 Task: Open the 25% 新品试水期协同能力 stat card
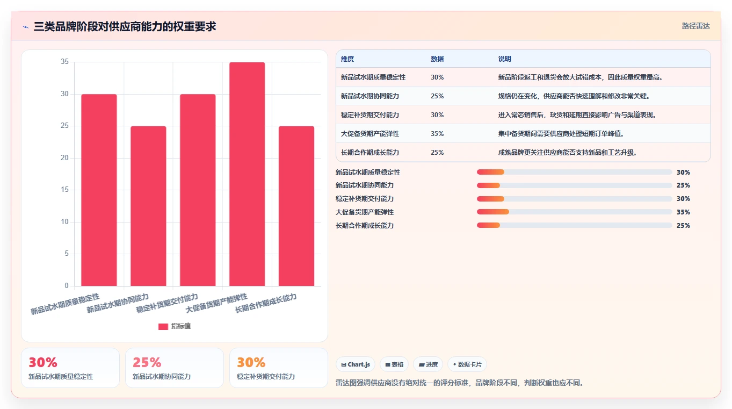coord(175,368)
